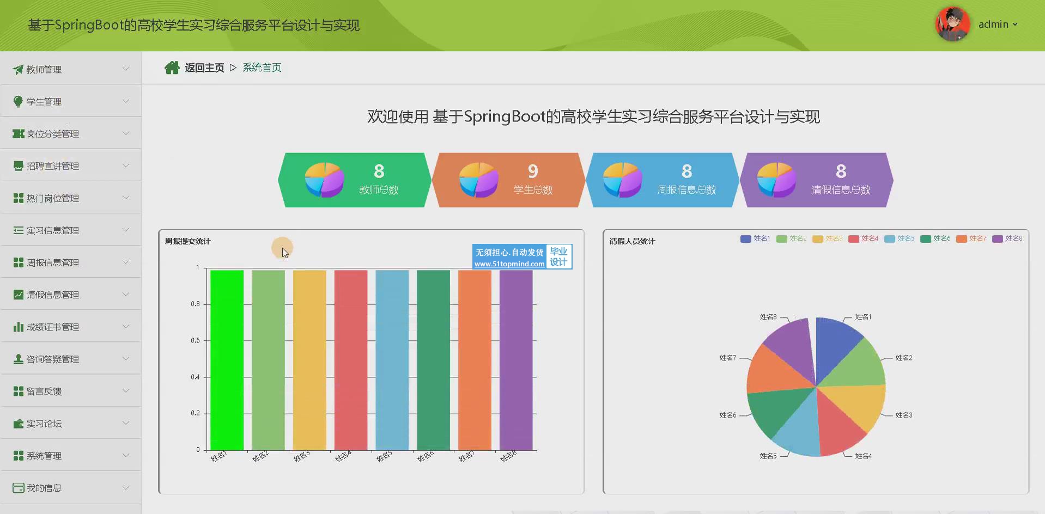The image size is (1045, 514).
Task: Click the ticket icon beside 岗位分类管理
Action: (x=19, y=134)
